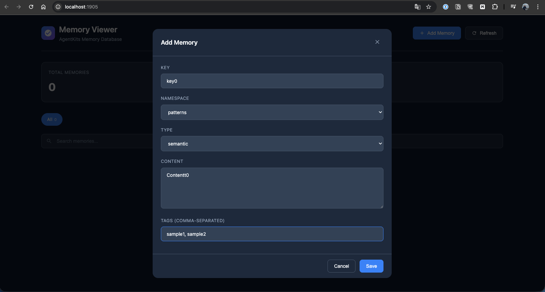Cancel adding the memory
The image size is (545, 292).
pyautogui.click(x=341, y=266)
